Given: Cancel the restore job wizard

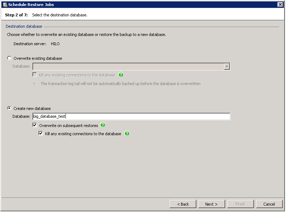Looking at the screenshot, I should coord(269,204).
